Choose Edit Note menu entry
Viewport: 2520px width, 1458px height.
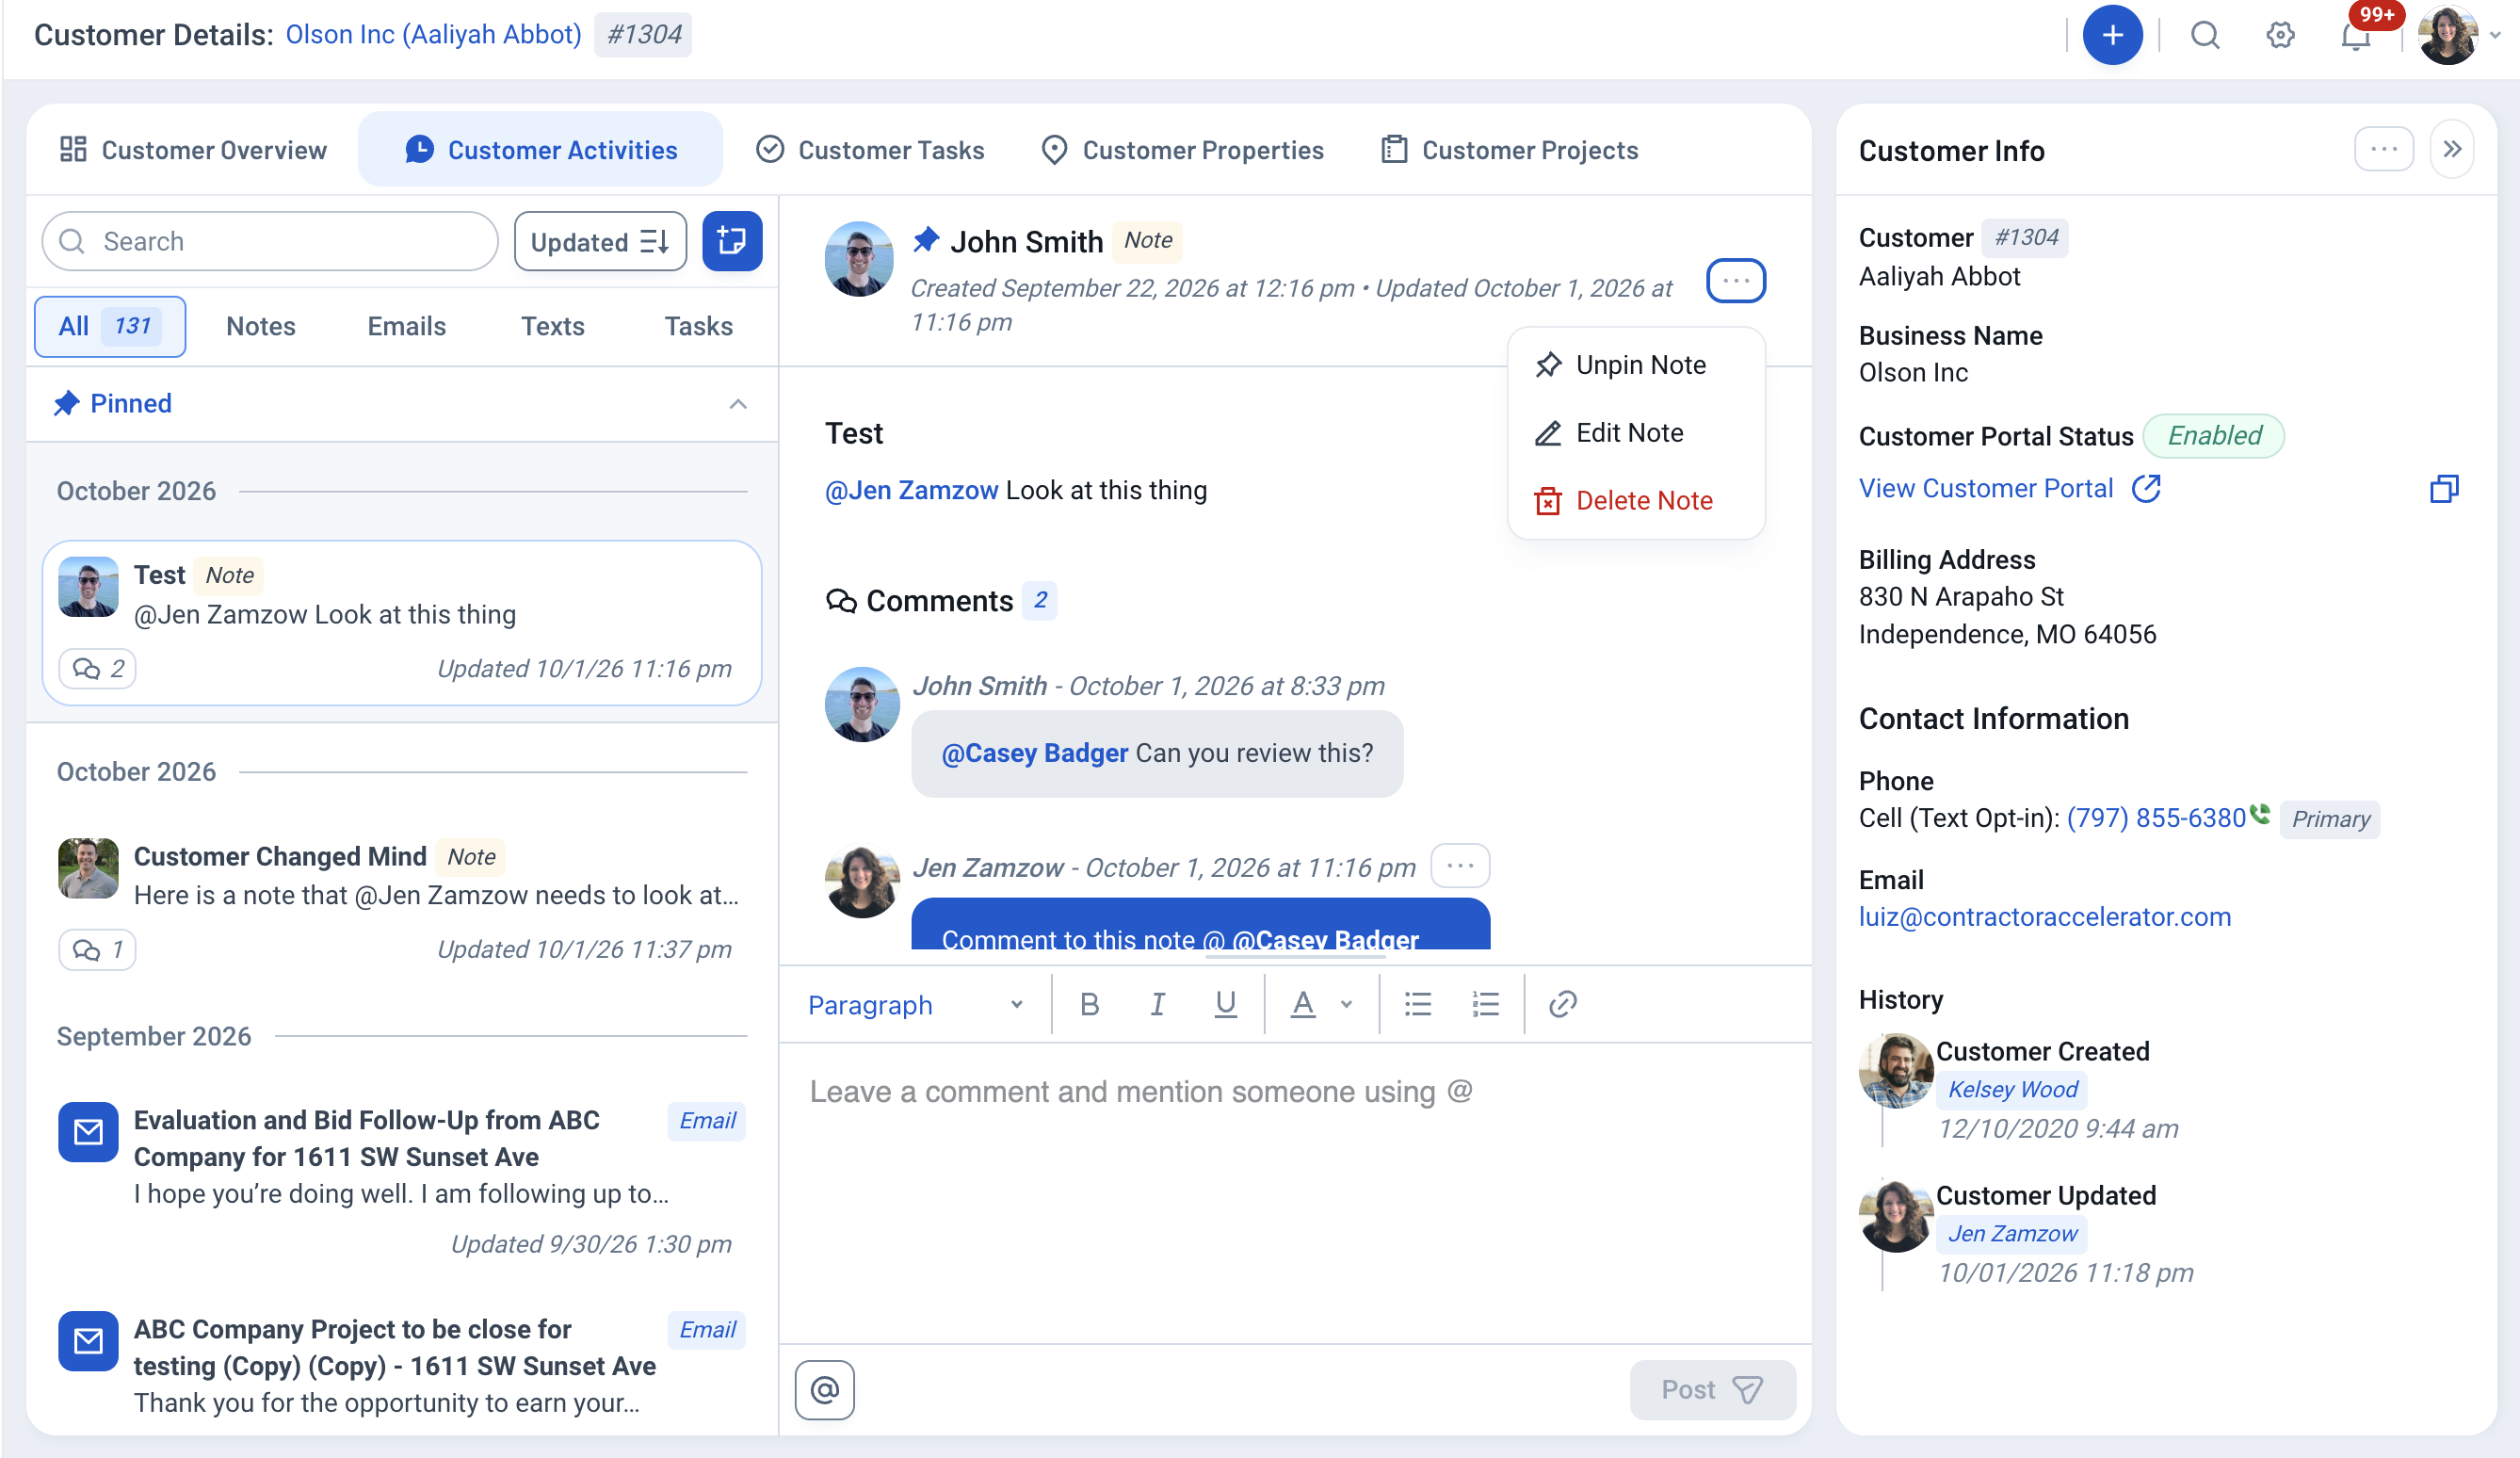click(1636, 433)
